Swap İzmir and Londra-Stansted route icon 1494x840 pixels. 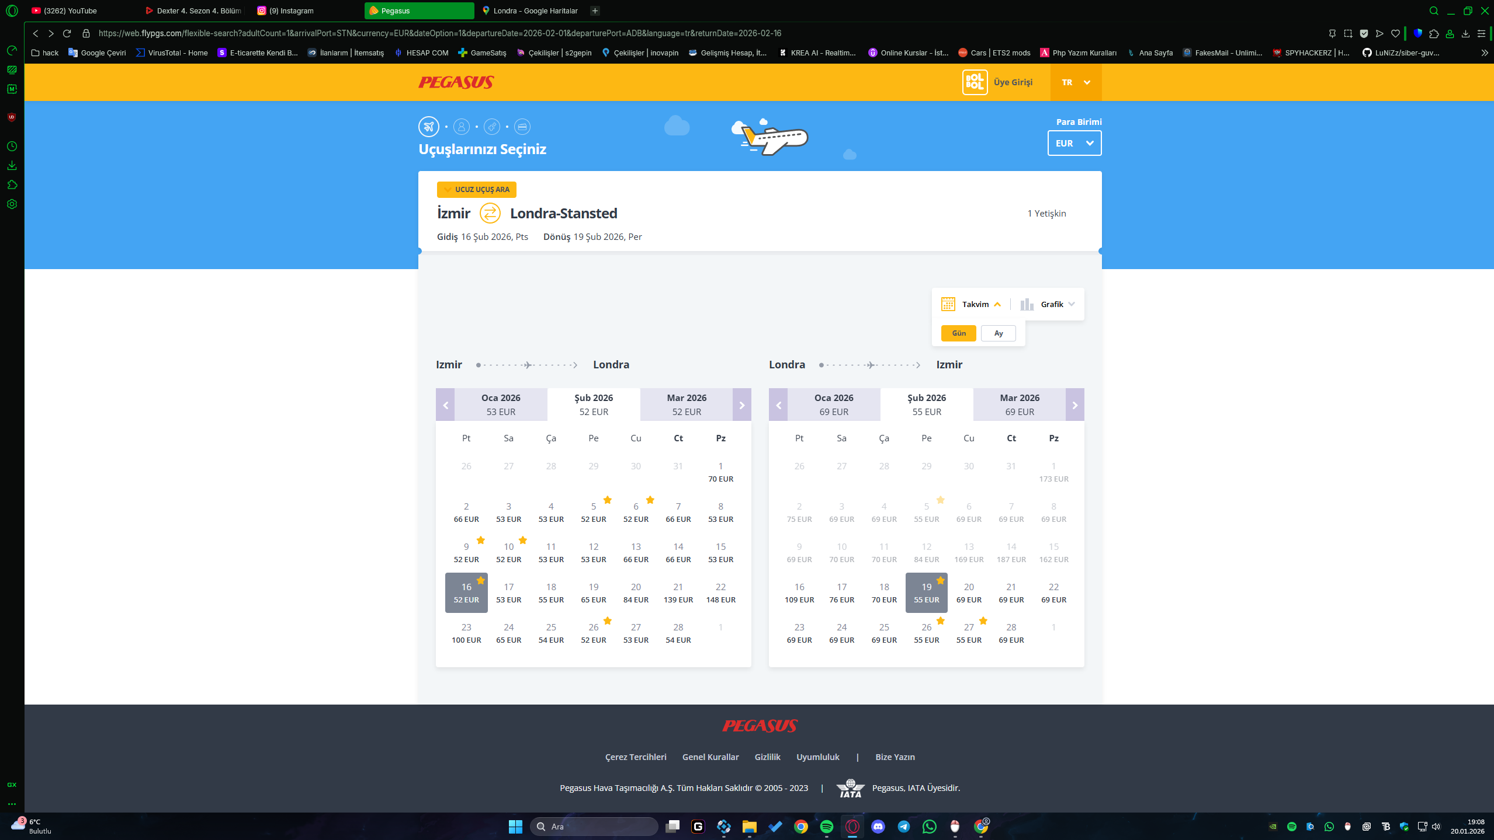tap(490, 213)
